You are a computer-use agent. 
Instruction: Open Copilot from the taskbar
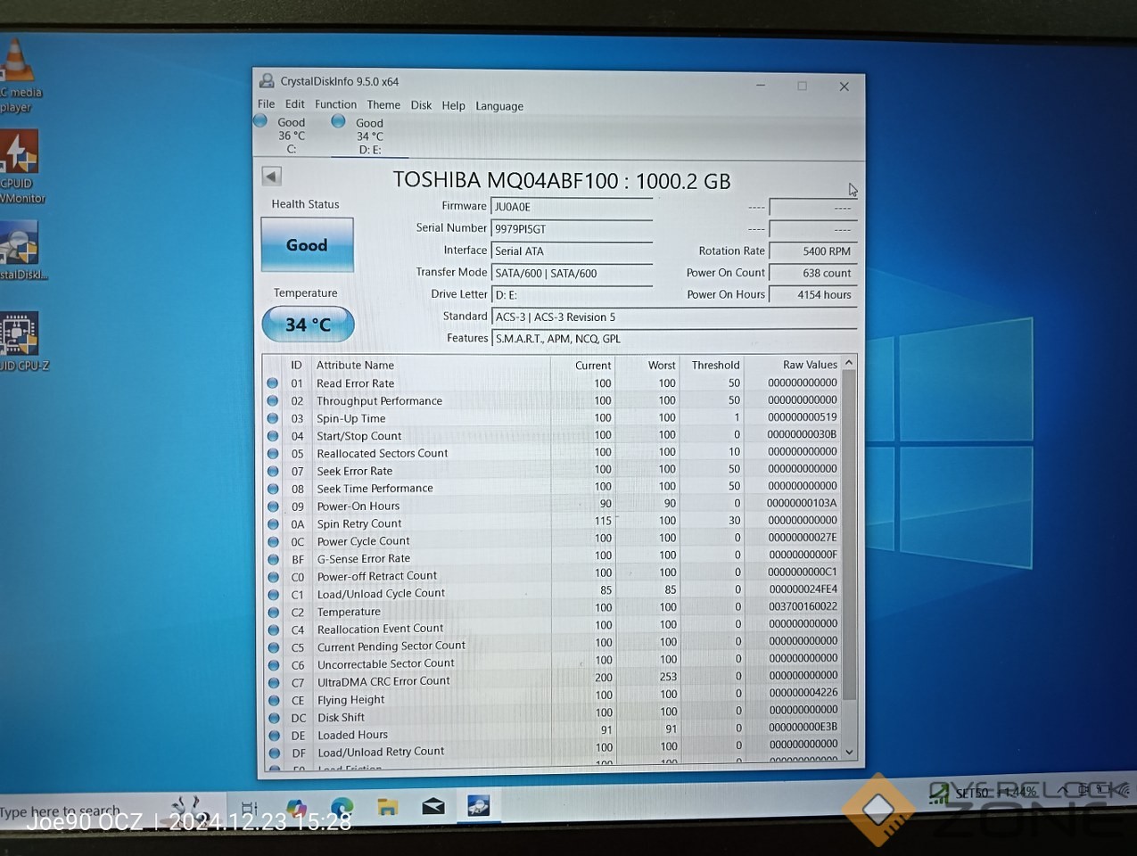click(296, 808)
